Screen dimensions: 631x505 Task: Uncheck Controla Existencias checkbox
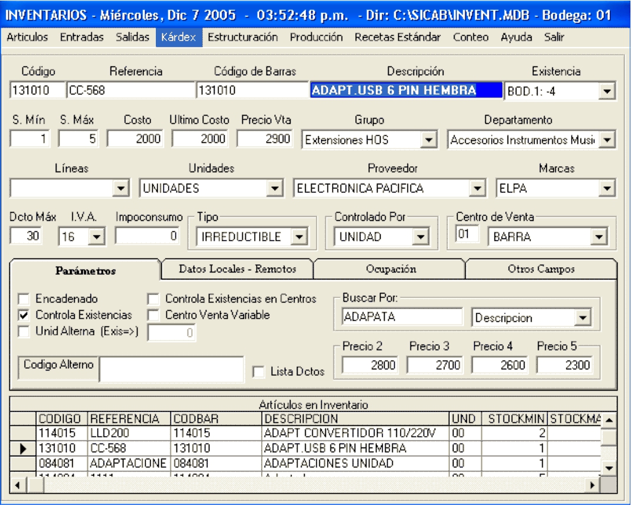pyautogui.click(x=24, y=315)
